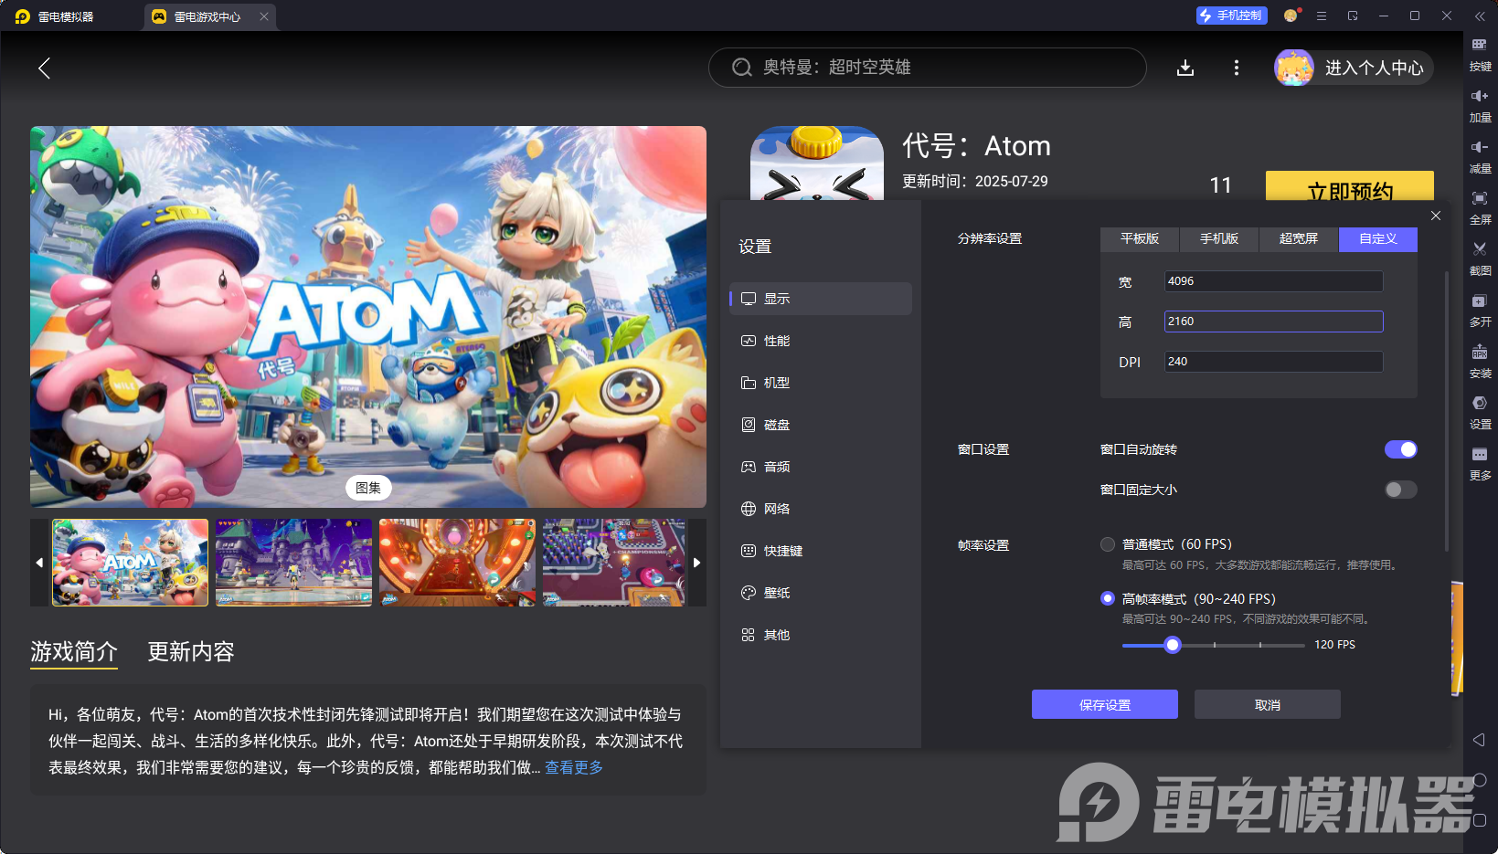The height and width of the screenshot is (854, 1498).
Task: Open the 壁纸 wallpaper settings category
Action: (x=776, y=592)
